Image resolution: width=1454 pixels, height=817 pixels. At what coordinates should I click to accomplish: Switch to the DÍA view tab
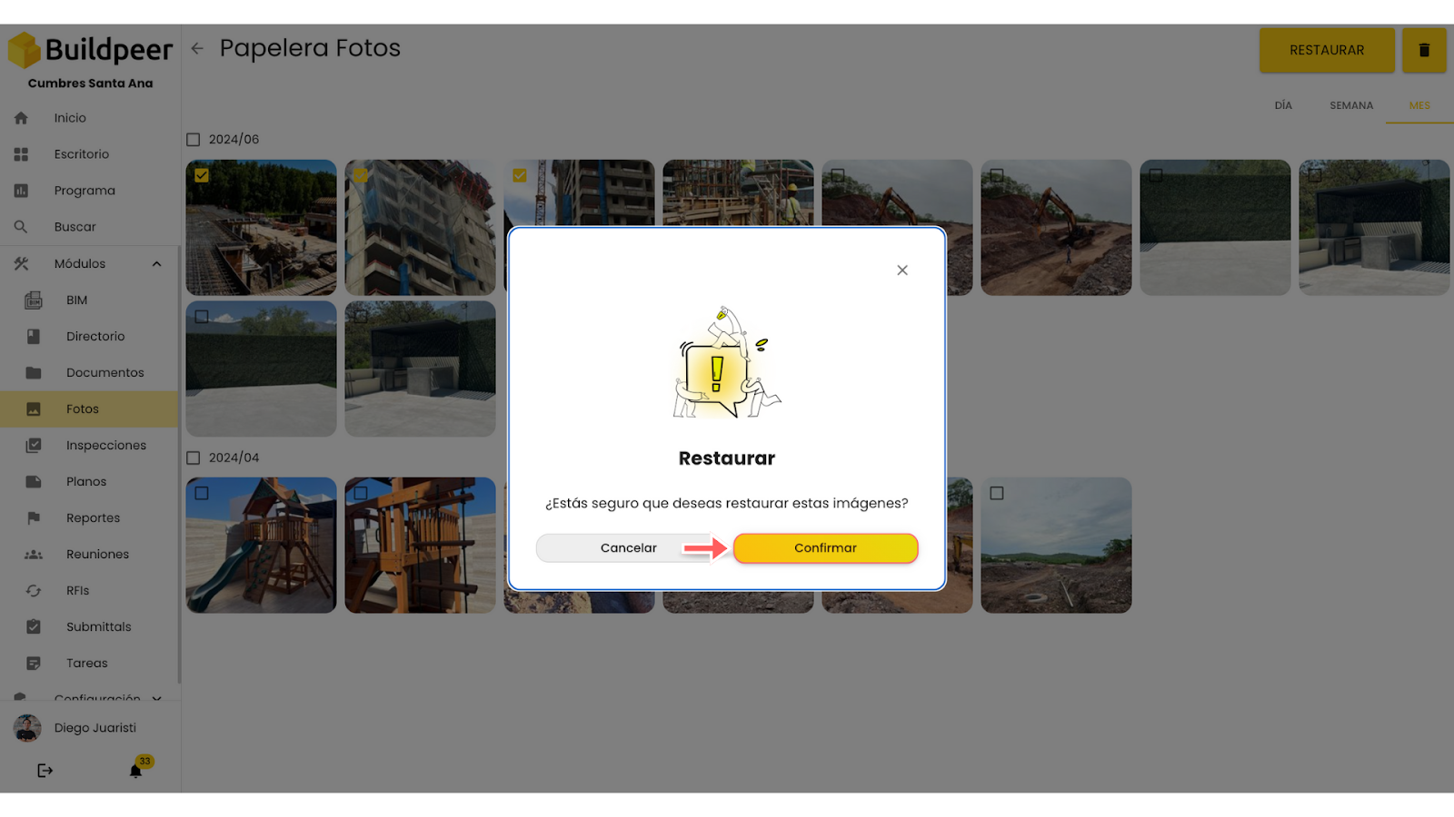click(1283, 105)
